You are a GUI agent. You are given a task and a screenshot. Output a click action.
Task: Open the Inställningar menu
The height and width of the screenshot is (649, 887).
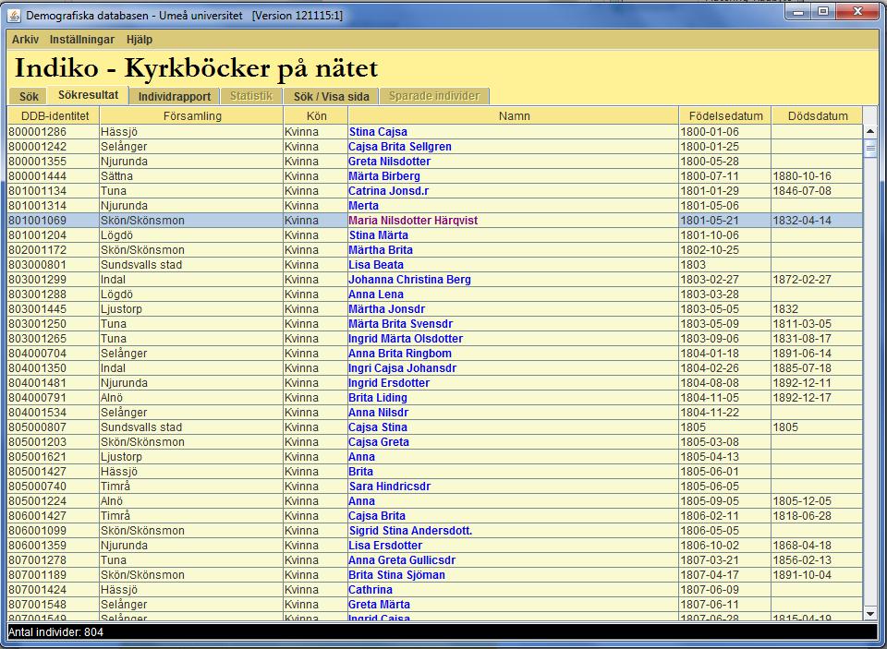pos(82,40)
